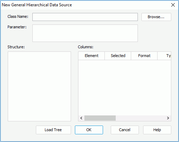Open the Browse... file chooser

click(156, 17)
